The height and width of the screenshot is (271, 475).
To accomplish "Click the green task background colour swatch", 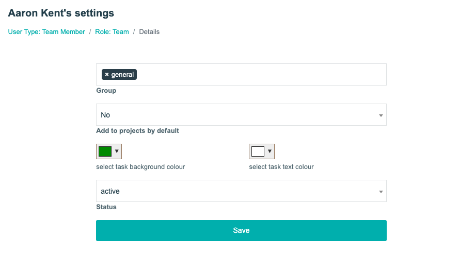I will click(105, 151).
